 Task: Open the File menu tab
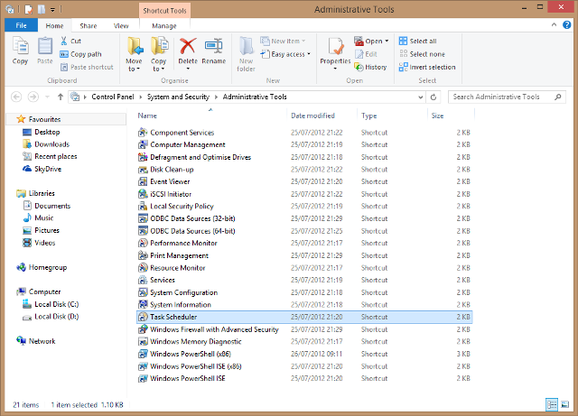[x=22, y=25]
